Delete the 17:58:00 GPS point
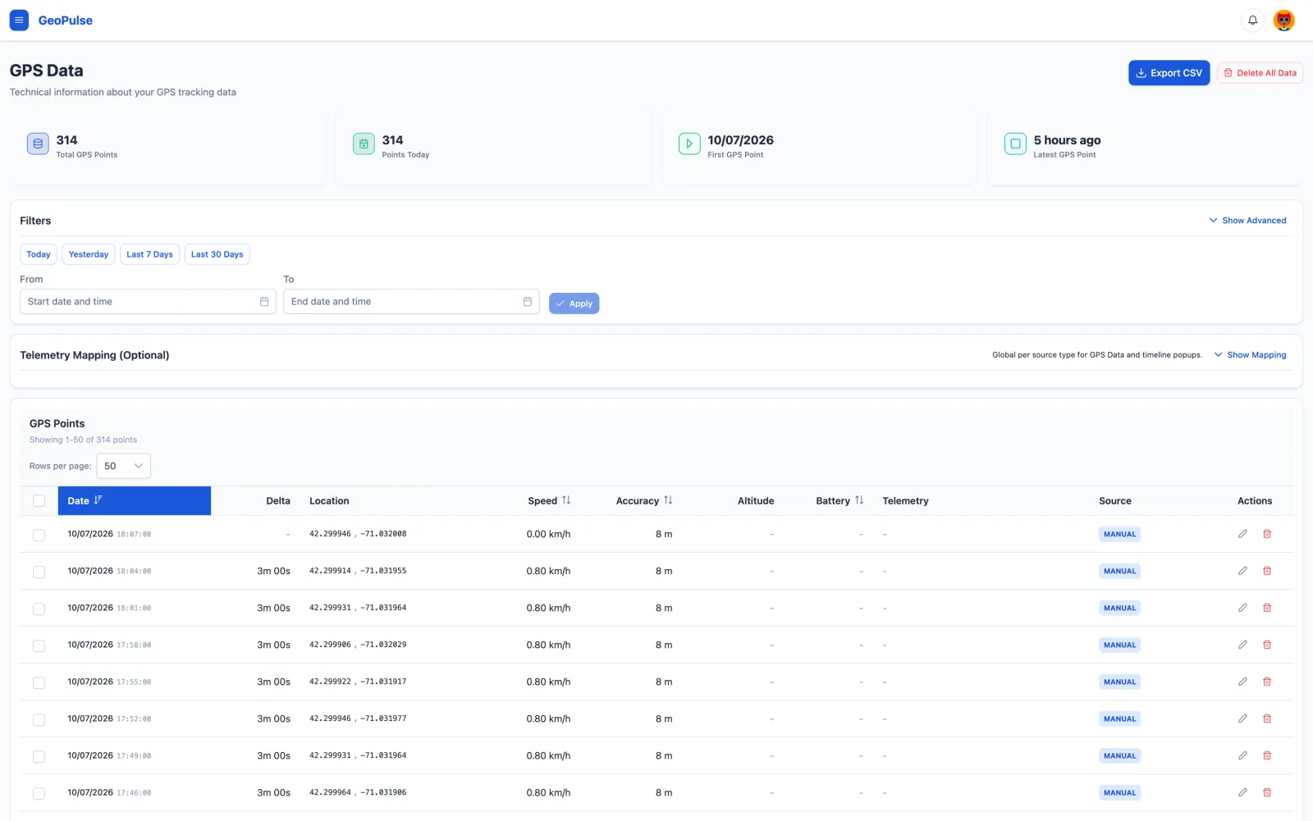The height and width of the screenshot is (821, 1313). [x=1267, y=645]
